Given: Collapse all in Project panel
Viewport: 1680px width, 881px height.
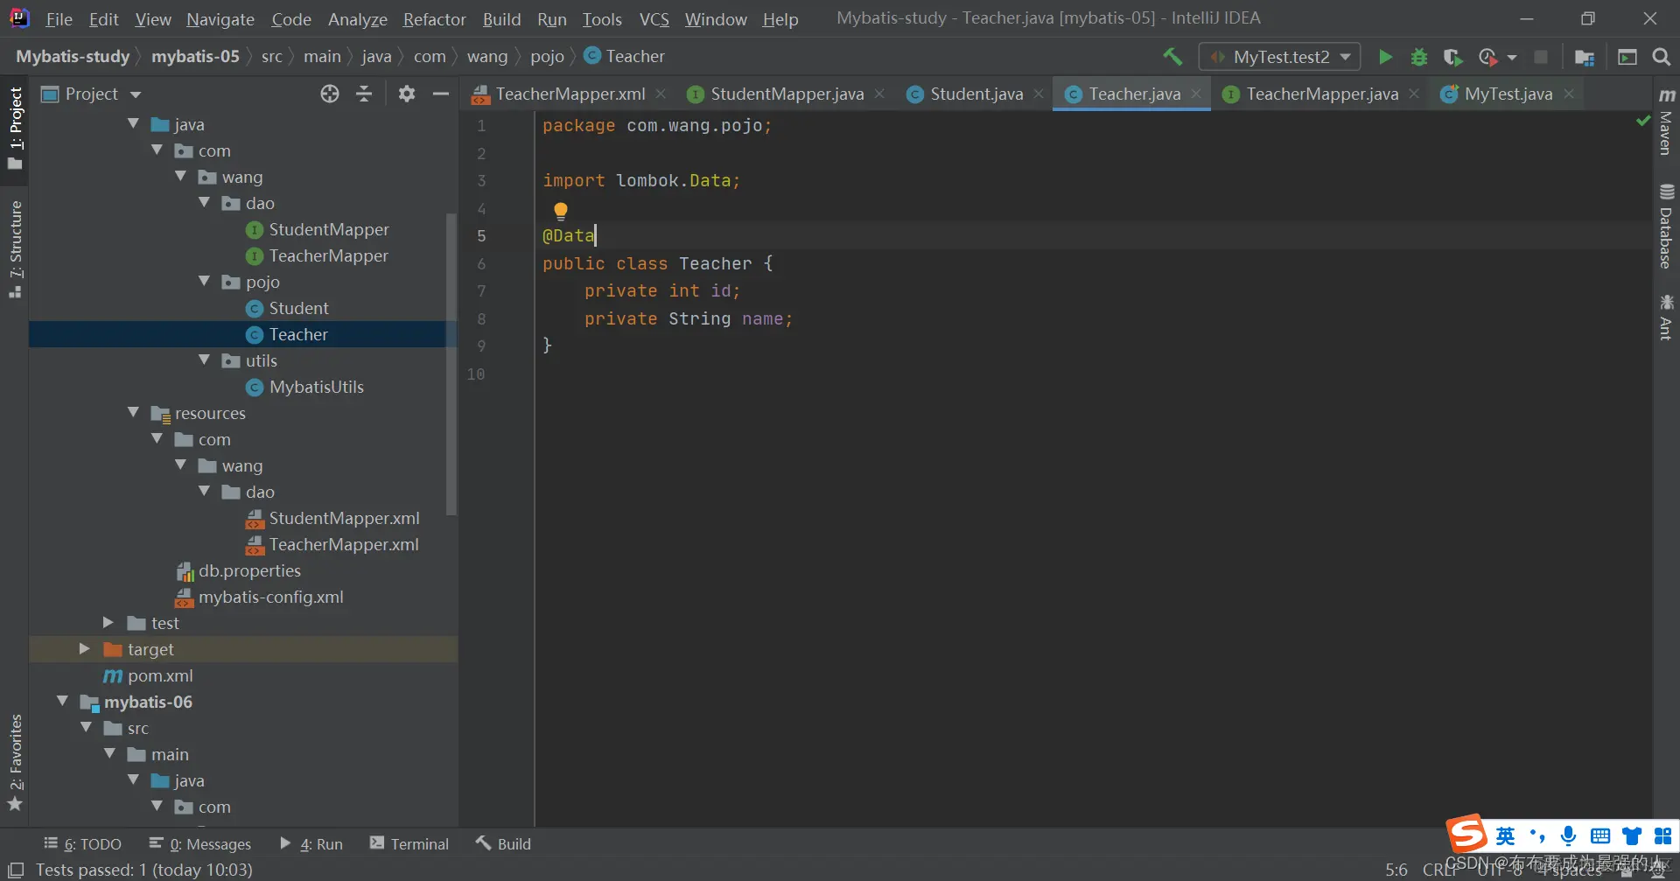Looking at the screenshot, I should [x=364, y=94].
